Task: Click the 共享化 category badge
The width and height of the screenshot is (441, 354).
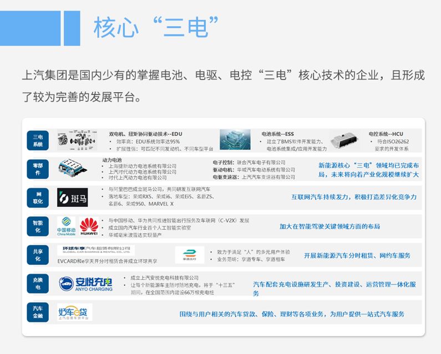Action: [x=38, y=255]
